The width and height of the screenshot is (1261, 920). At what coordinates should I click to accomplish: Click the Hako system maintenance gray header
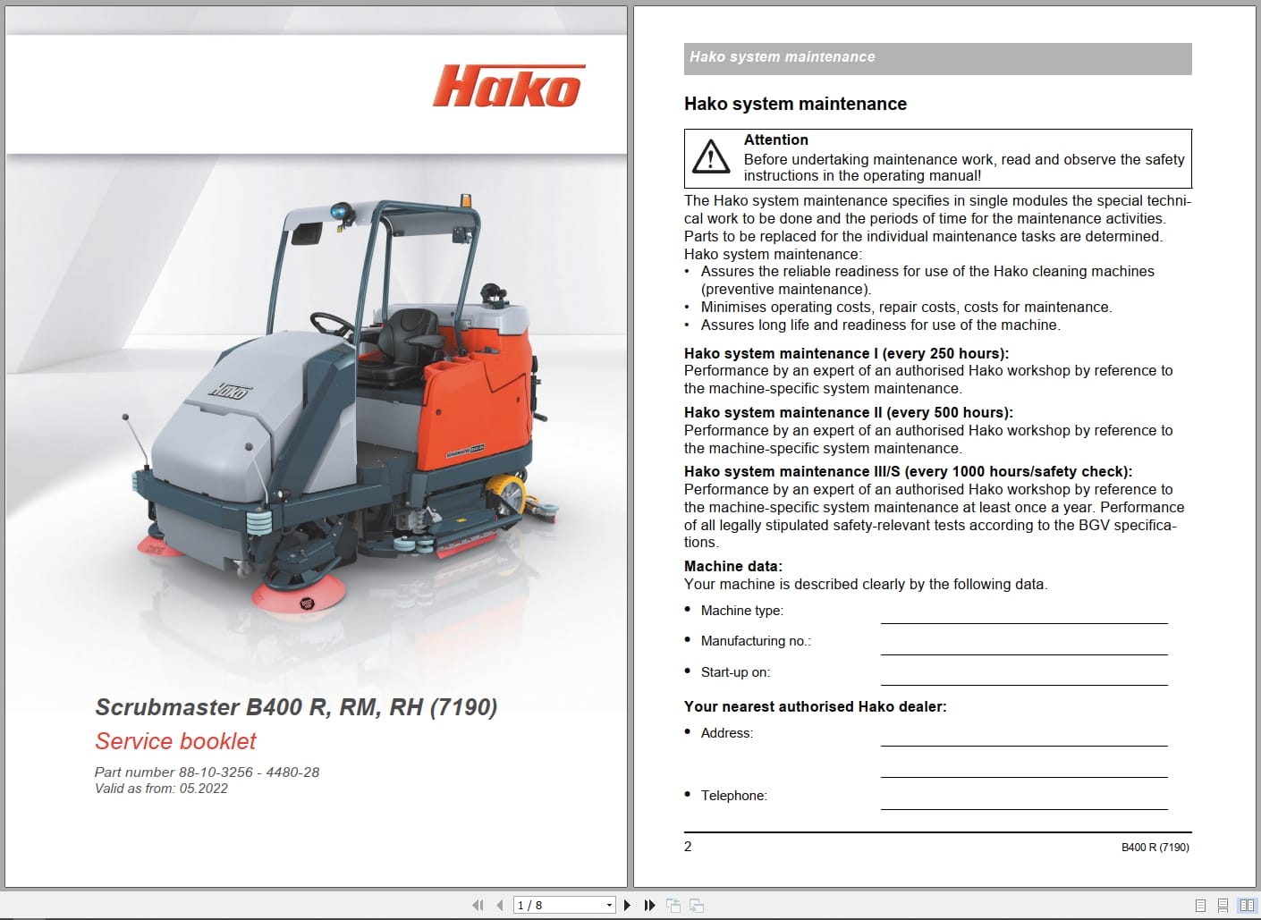pos(937,57)
